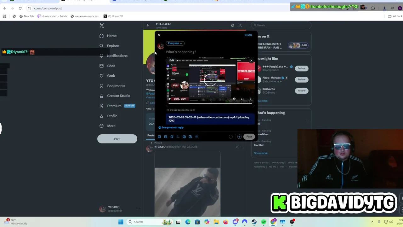
Task: Open YTG CEO account switcher menu
Action: (119, 209)
